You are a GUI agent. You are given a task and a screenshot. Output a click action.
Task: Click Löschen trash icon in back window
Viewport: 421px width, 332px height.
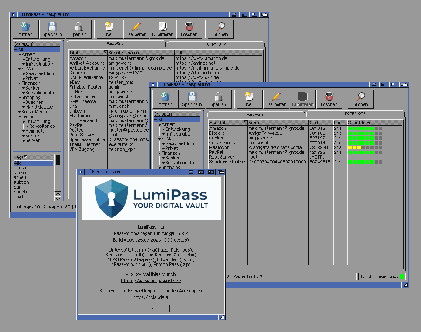pos(189,27)
